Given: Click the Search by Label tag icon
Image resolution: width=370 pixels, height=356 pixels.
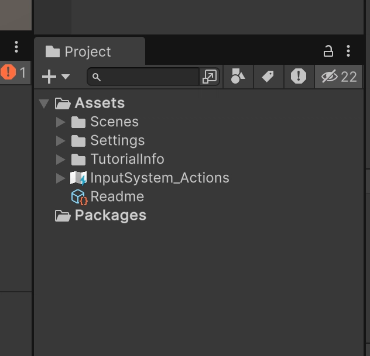Looking at the screenshot, I should [x=268, y=77].
